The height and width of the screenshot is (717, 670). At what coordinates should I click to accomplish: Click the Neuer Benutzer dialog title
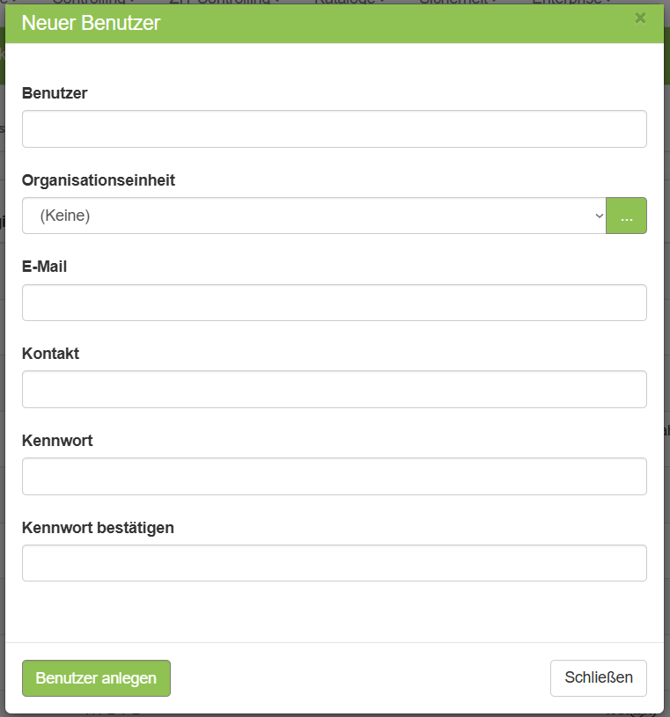click(91, 24)
